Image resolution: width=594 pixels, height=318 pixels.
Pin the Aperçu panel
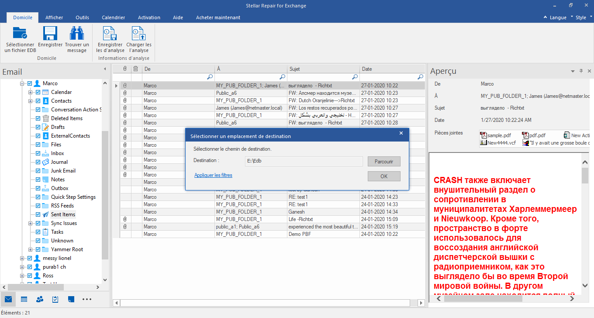pos(581,71)
